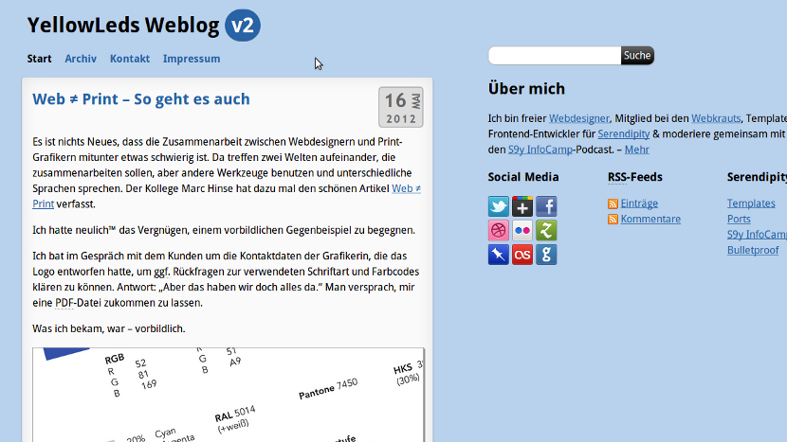787x442 pixels.
Task: Open the Twitter social media icon
Action: [x=499, y=207]
